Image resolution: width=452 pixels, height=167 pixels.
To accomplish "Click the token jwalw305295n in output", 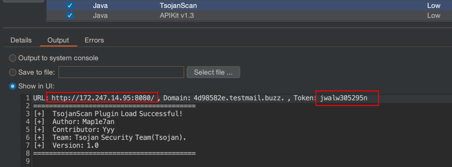I will (344, 98).
